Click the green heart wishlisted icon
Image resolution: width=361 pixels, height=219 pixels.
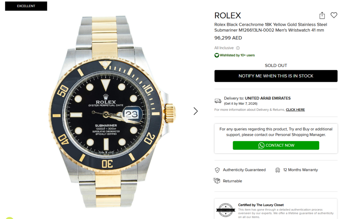point(217,55)
